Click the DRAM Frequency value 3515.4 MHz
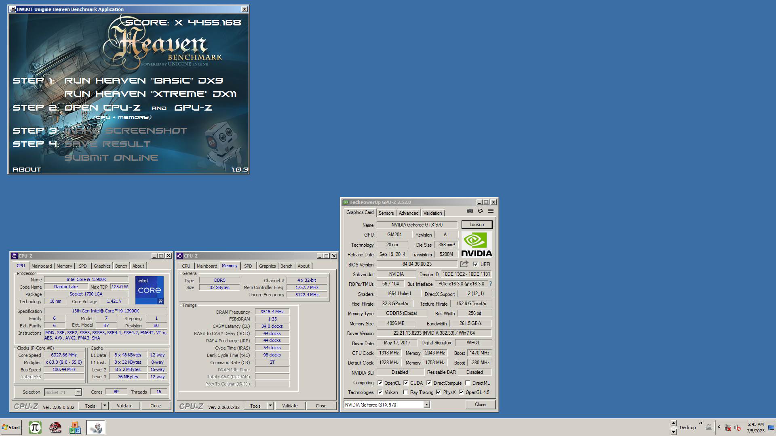Screen dimensions: 776x436 coord(272,312)
